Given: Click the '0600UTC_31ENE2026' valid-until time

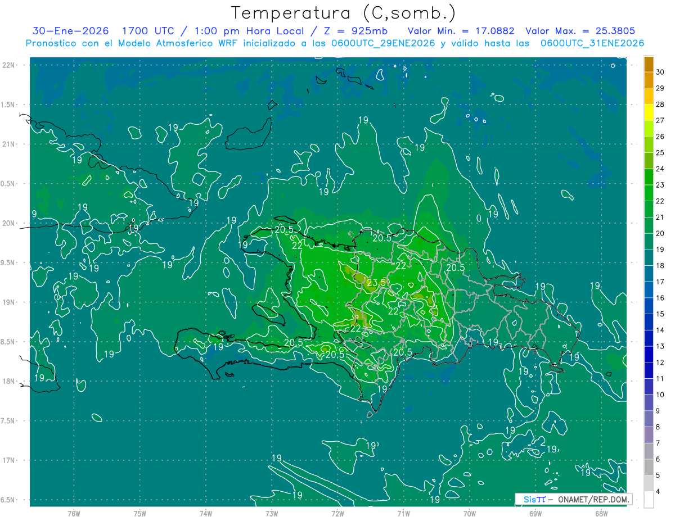Looking at the screenshot, I should coord(592,43).
